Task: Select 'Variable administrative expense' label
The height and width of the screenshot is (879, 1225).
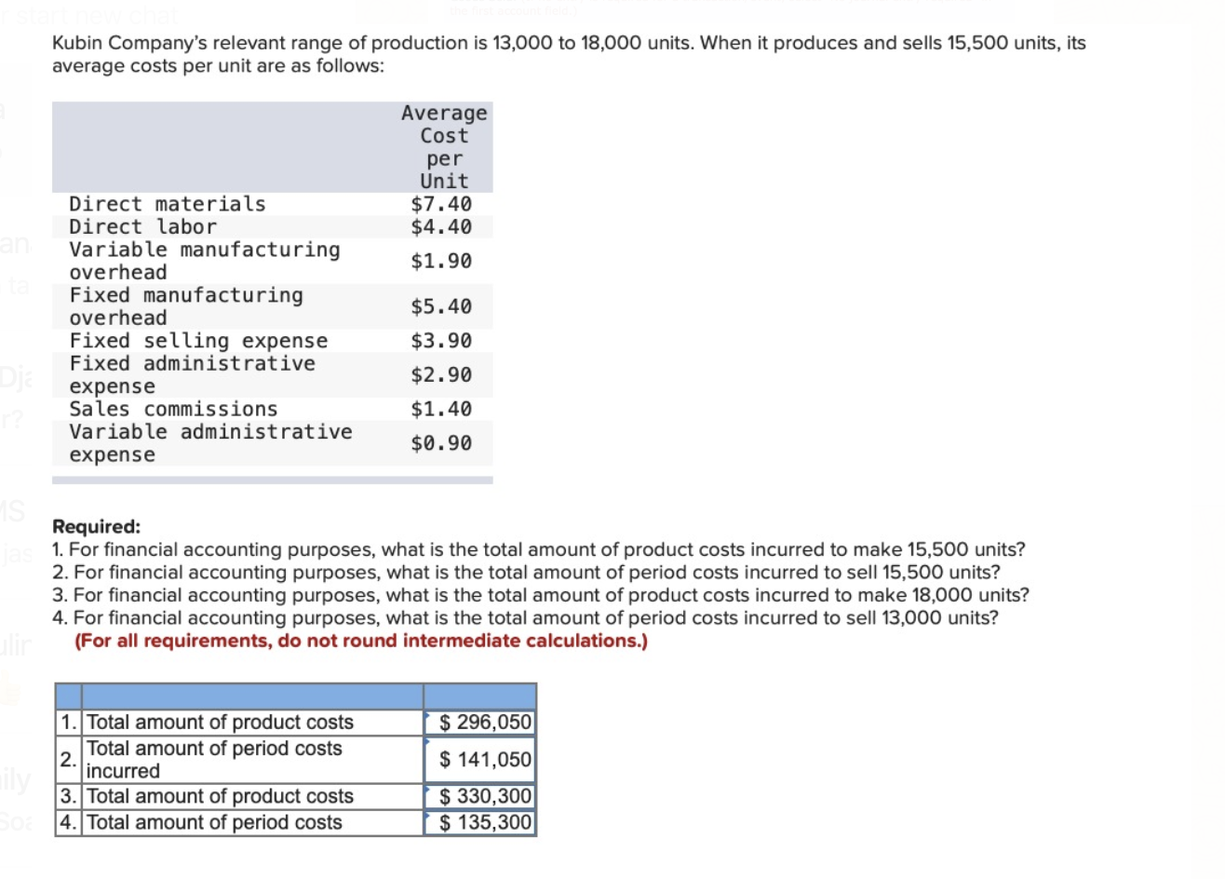Action: [211, 443]
